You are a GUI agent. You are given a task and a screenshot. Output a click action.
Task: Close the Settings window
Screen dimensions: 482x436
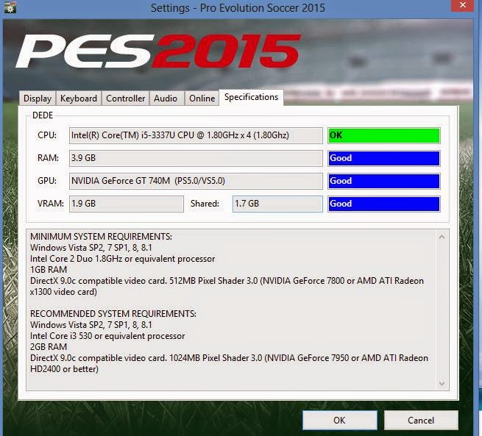[x=462, y=6]
